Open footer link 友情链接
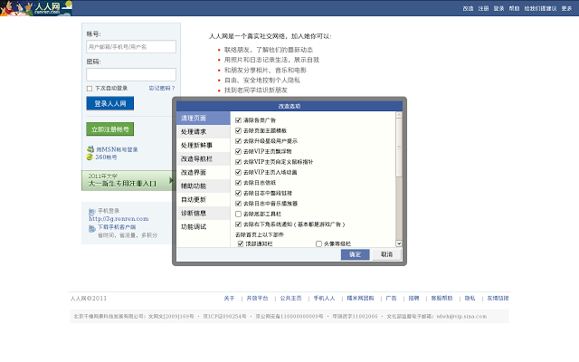Screen dimensions: 579x362 (x=498, y=298)
